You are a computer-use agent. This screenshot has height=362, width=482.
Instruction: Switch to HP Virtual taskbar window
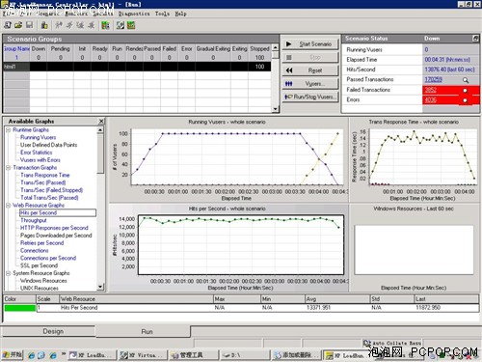coord(143,355)
